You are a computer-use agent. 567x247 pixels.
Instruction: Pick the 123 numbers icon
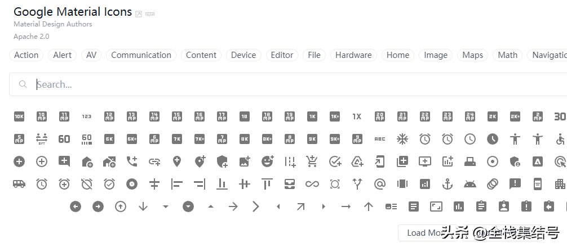tap(87, 116)
